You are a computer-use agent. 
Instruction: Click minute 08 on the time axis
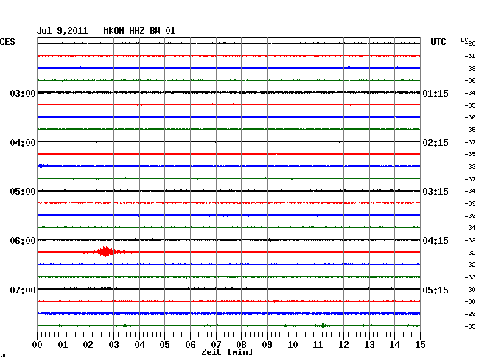[241, 345]
